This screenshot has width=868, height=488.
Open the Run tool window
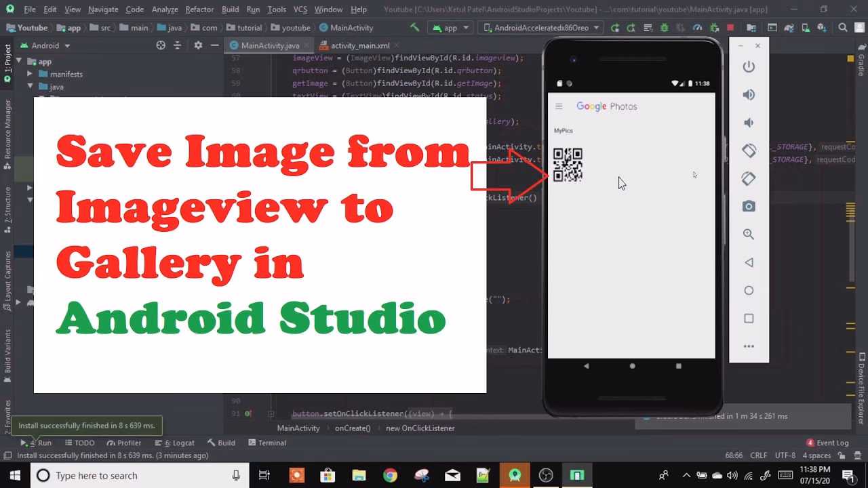point(37,443)
